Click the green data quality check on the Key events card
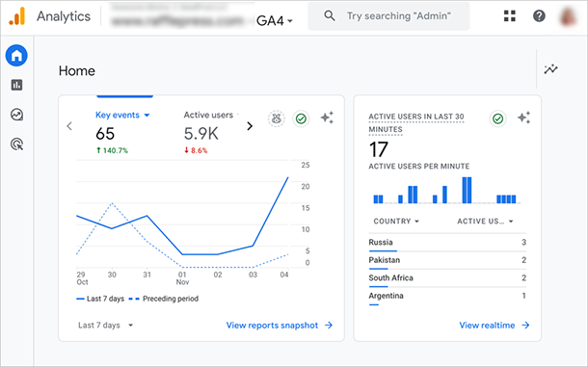This screenshot has height=367, width=588. 301,118
